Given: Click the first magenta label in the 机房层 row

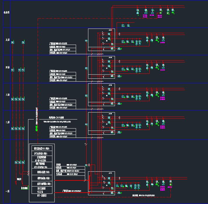Looking at the screenshot, I should [x=145, y=15].
